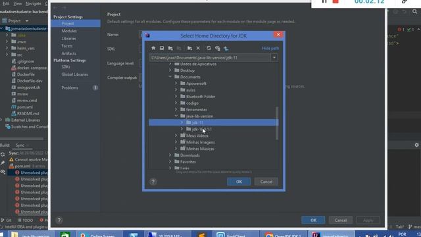Screen dimensions: 421x237
Task: Open the Project view dropdown
Action: pos(27,20)
